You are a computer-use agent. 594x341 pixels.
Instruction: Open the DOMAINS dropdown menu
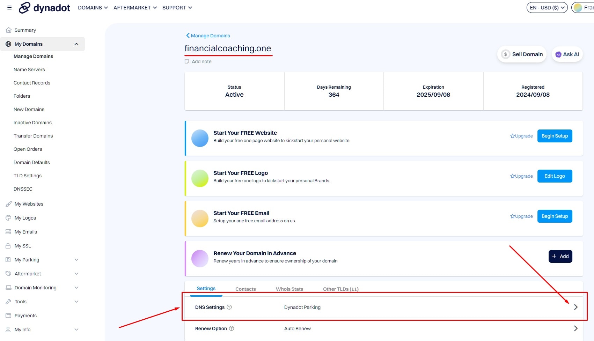coord(93,8)
